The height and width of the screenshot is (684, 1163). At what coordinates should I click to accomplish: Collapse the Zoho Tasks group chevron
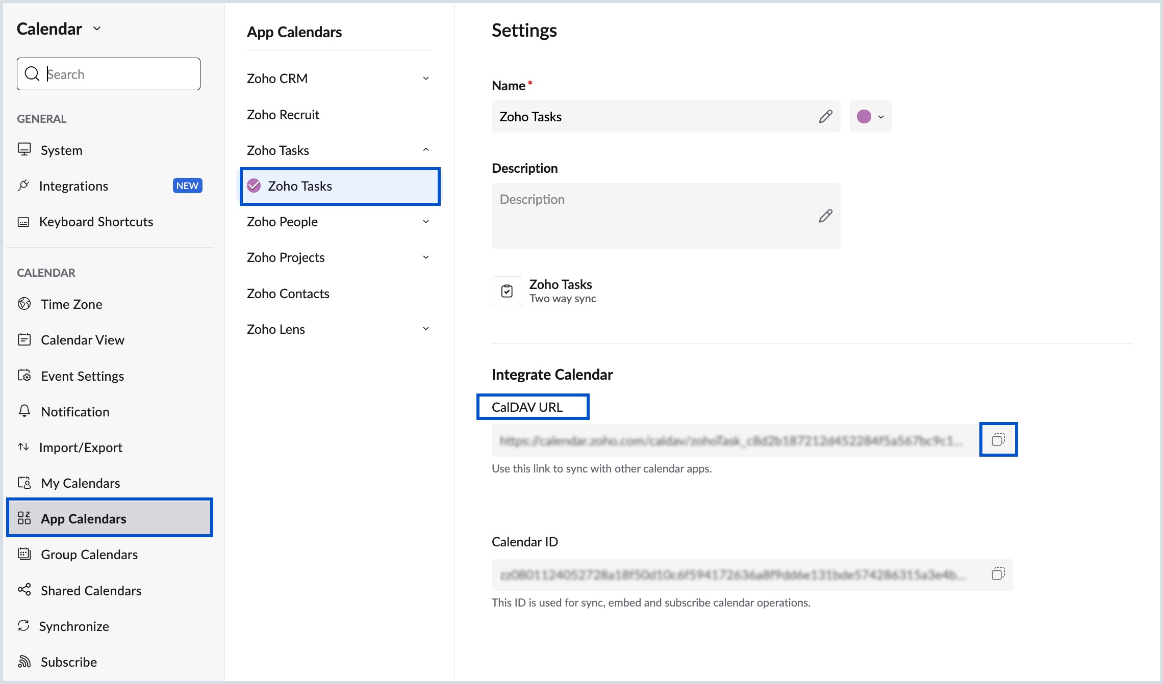click(x=426, y=150)
